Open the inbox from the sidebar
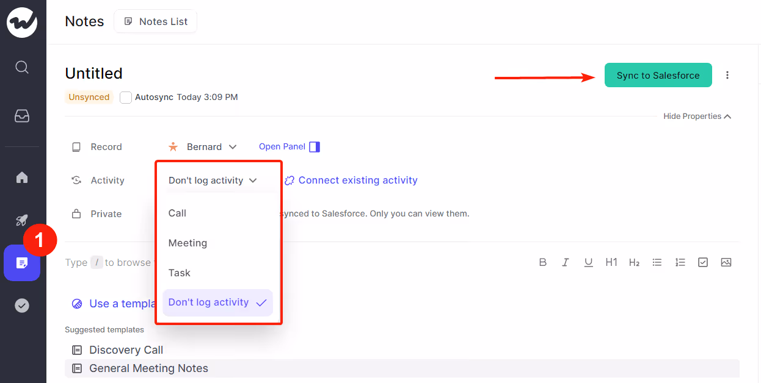Screen dimensions: 761x383 (22, 115)
